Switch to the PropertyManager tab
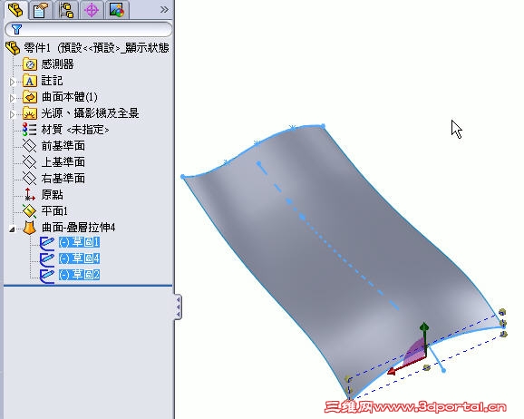Image resolution: width=524 pixels, height=419 pixels. (x=41, y=10)
